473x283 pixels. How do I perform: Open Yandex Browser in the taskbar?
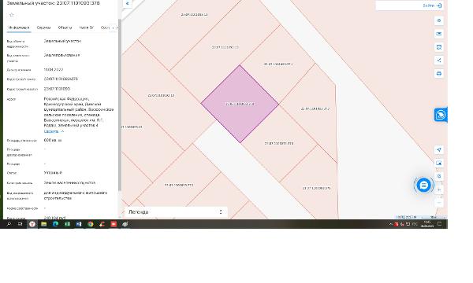pos(32,224)
